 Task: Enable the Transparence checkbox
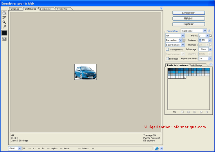(x=167, y=49)
